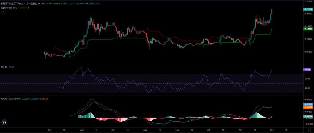The width and height of the screenshot is (314, 133).
Task: Click the blue MACD 0.02002 axis tag
Action: pyautogui.click(x=308, y=104)
